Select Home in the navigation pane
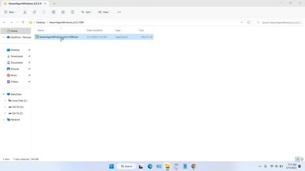This screenshot has width=305, height=171. click(16, 31)
